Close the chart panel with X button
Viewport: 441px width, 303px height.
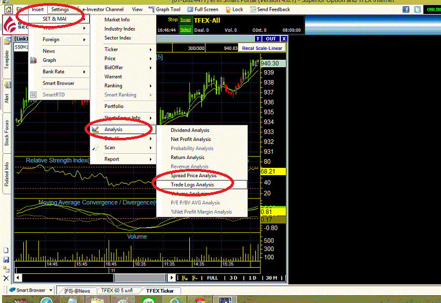pos(284,39)
